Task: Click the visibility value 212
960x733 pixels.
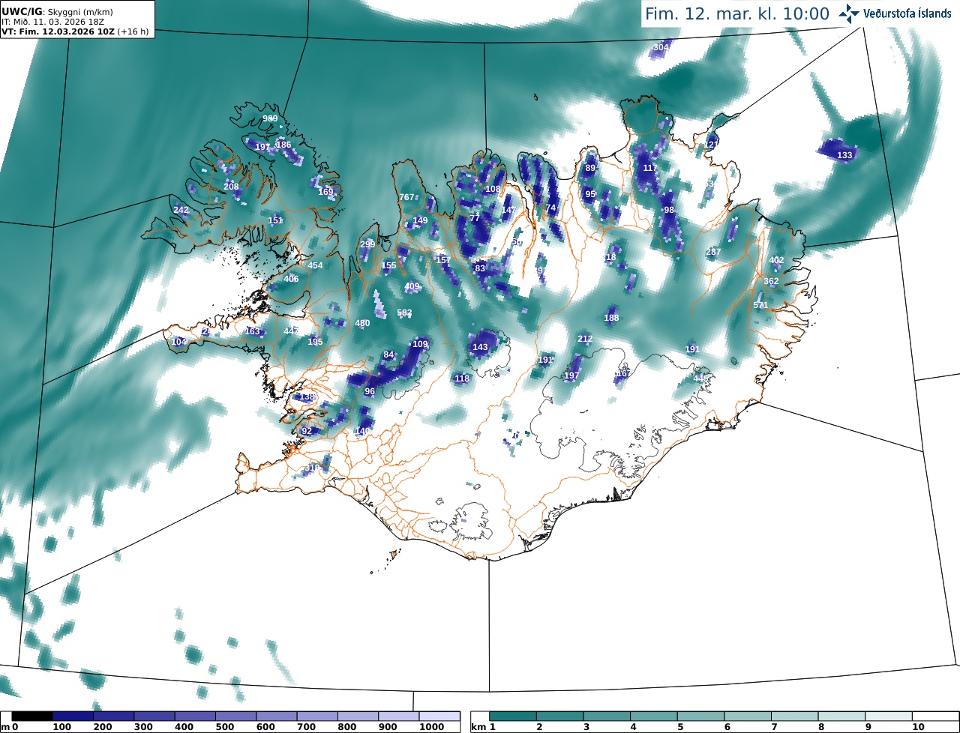Action: pos(585,339)
